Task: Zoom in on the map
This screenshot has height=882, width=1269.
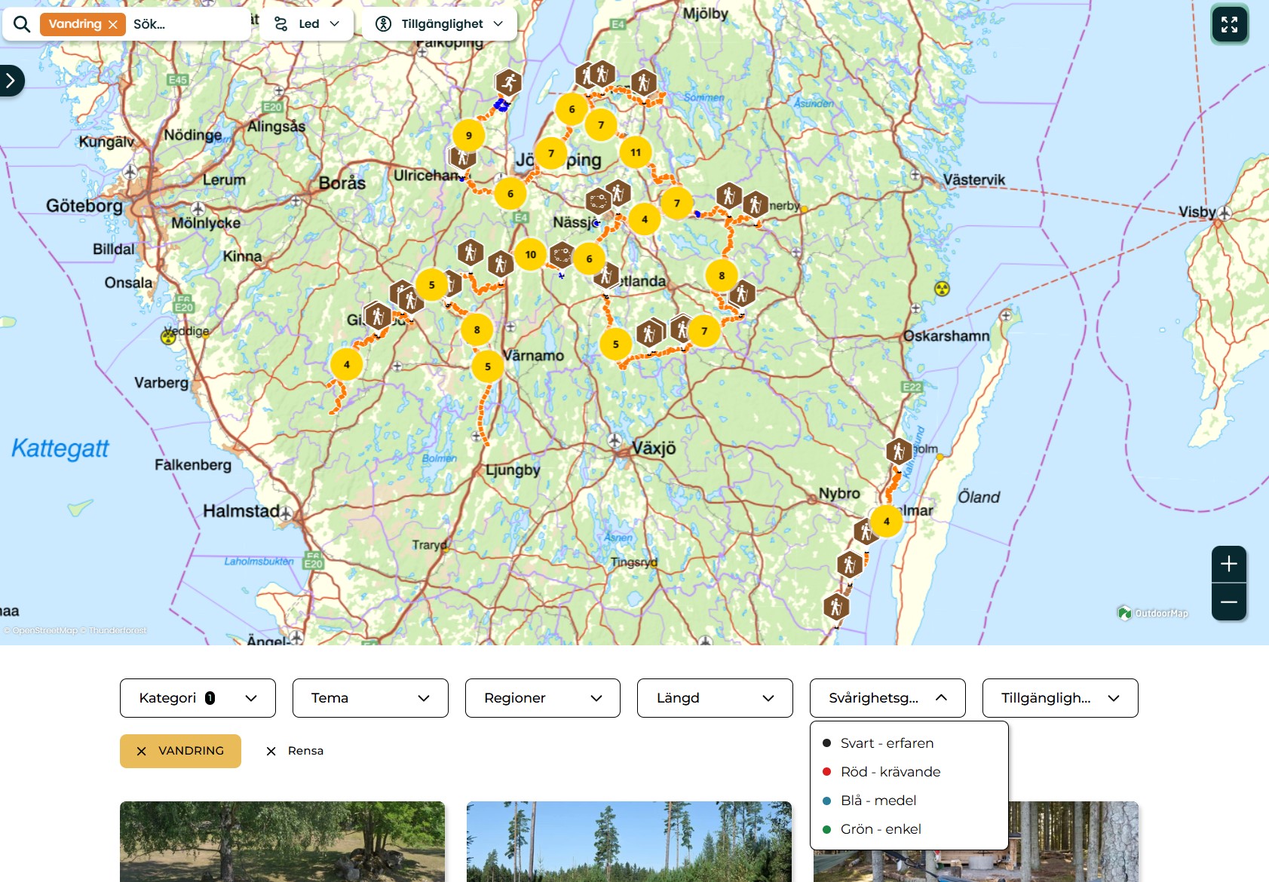Action: pyautogui.click(x=1228, y=564)
